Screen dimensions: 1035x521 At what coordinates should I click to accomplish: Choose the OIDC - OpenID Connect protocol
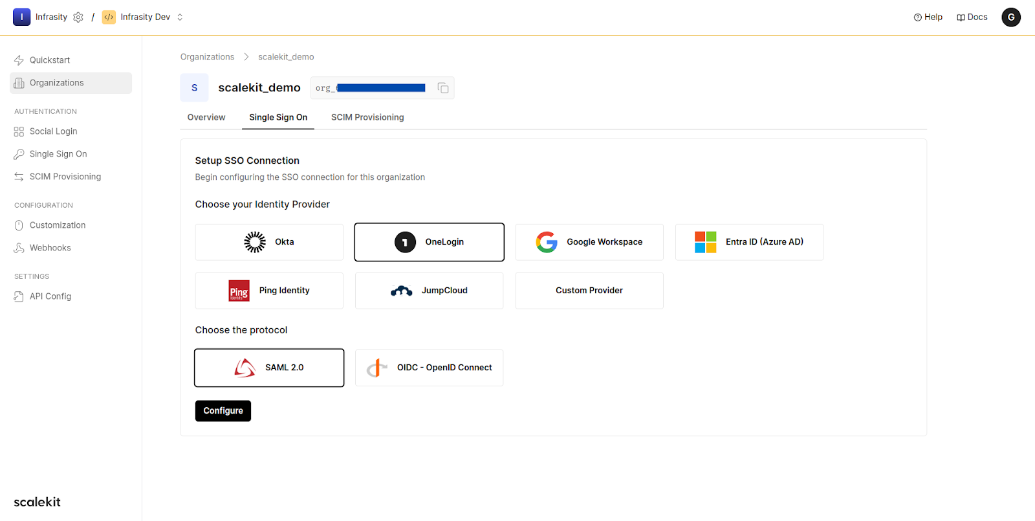point(430,368)
